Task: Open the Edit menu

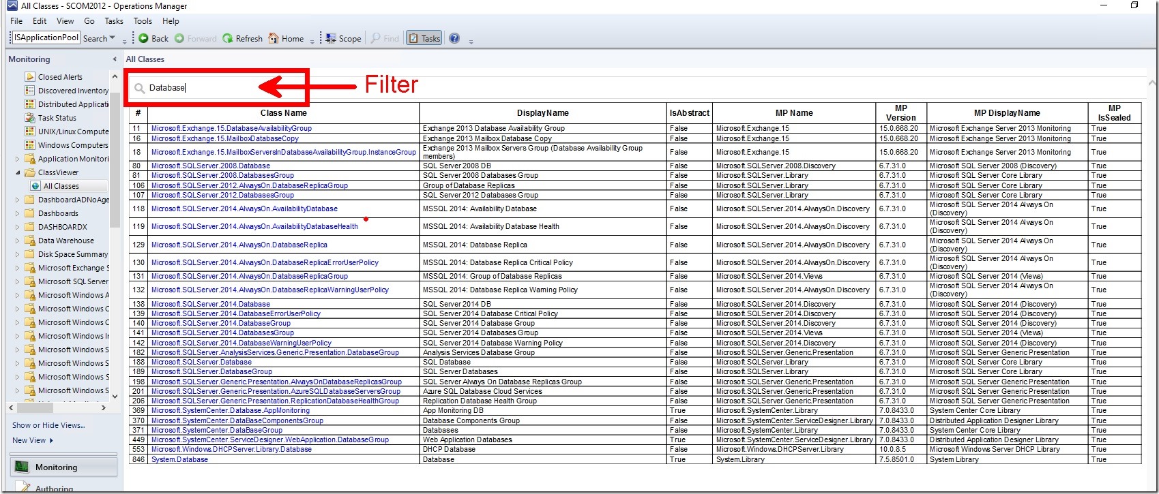Action: [40, 21]
